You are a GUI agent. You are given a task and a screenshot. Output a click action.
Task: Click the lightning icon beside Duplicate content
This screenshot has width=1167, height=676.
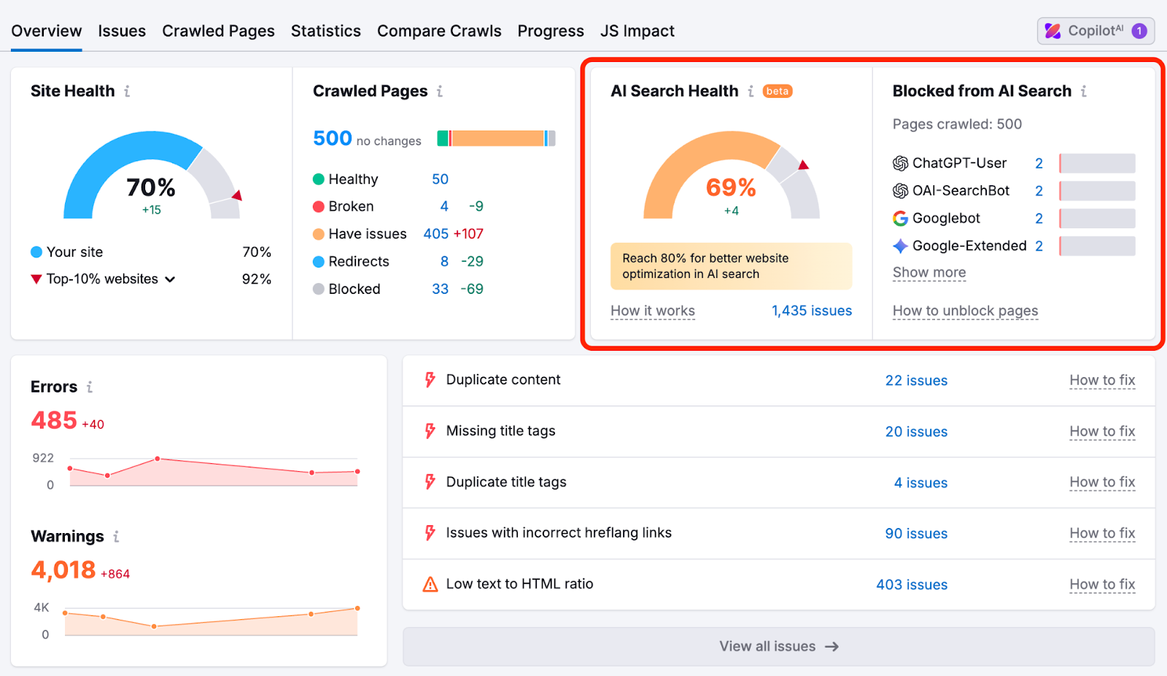pos(429,379)
